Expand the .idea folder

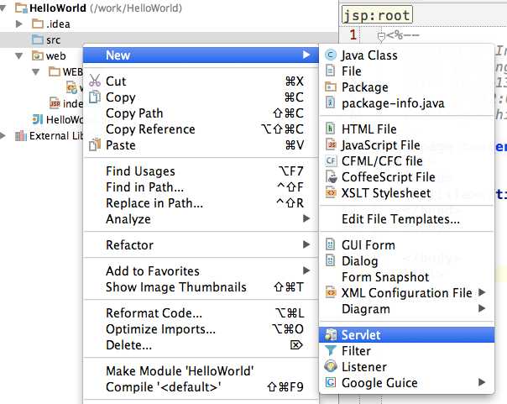pyautogui.click(x=19, y=24)
